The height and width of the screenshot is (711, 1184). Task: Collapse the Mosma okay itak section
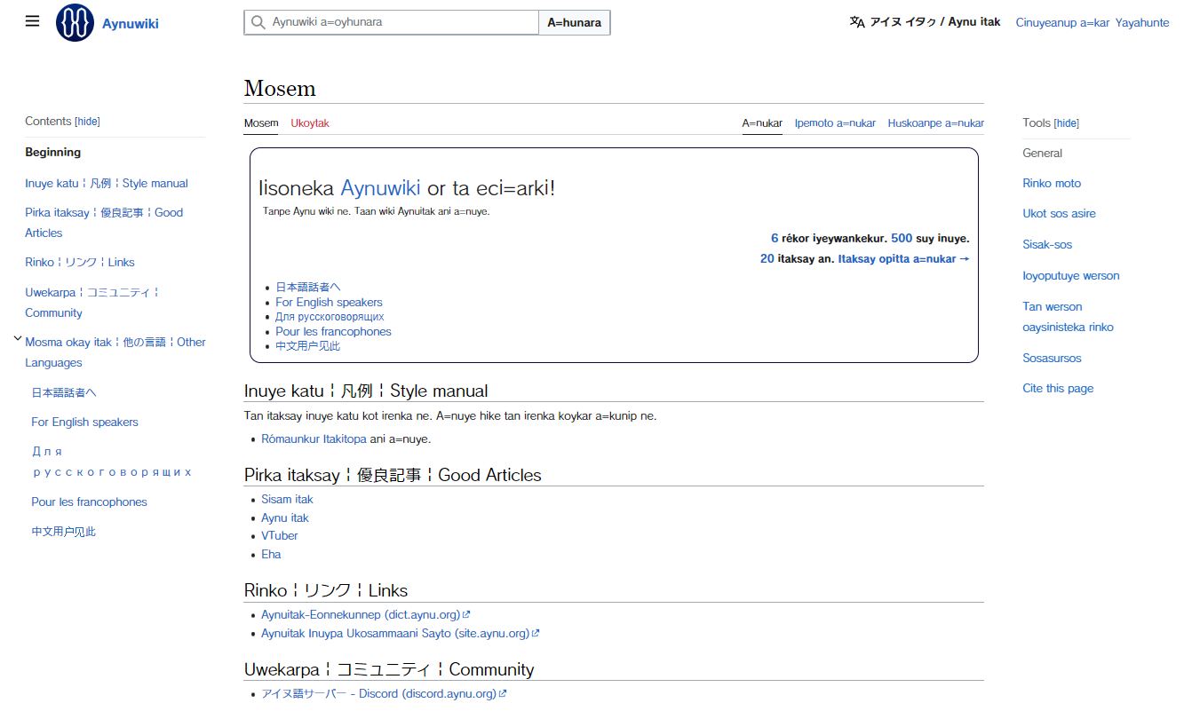pyautogui.click(x=18, y=338)
